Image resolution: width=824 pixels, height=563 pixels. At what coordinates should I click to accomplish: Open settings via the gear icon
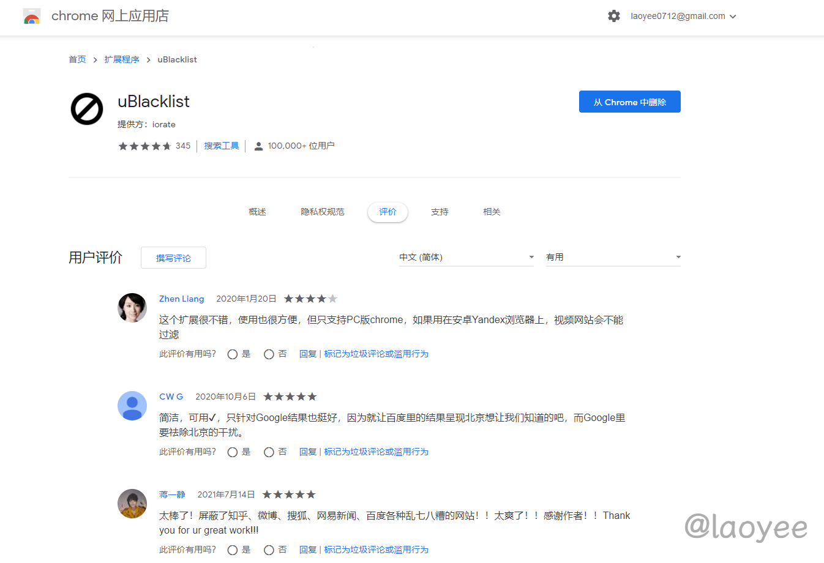(x=613, y=17)
